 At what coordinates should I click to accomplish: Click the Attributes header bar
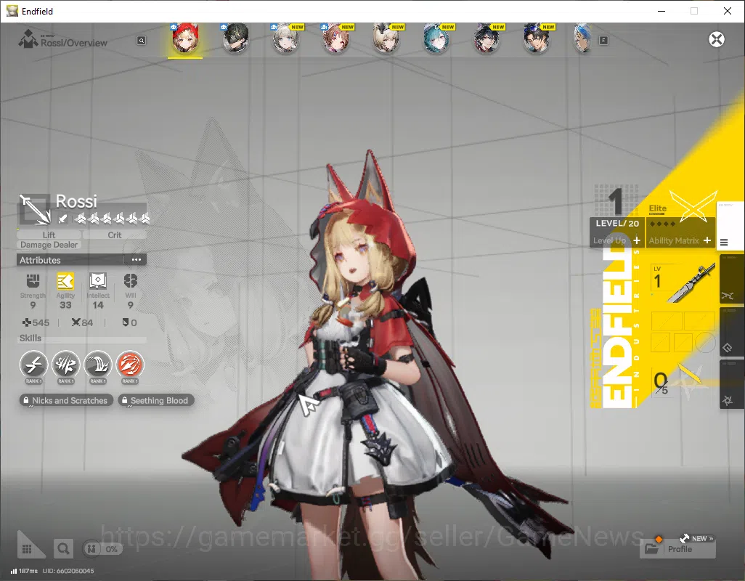click(82, 260)
